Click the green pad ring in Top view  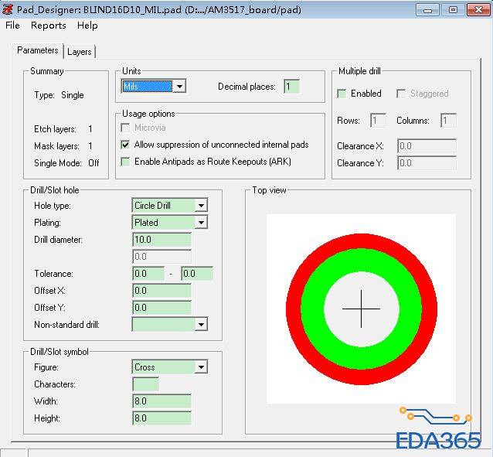click(x=362, y=260)
